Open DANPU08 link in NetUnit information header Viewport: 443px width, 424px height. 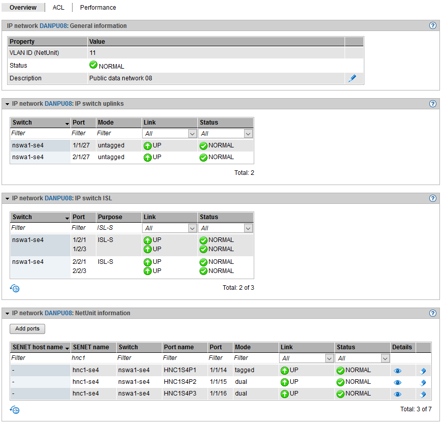[58, 313]
